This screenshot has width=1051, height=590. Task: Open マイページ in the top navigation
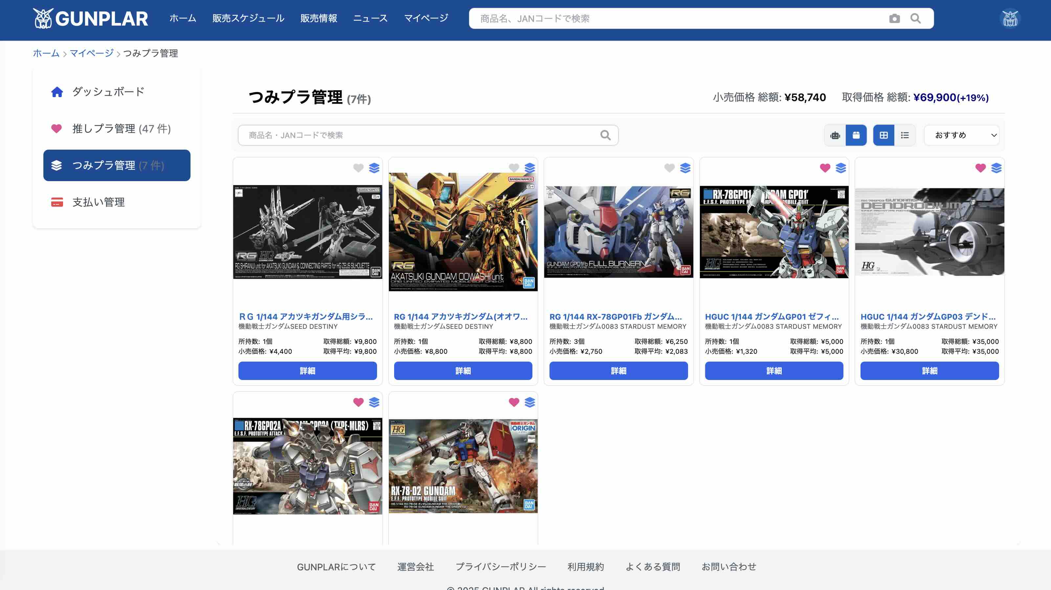426,18
